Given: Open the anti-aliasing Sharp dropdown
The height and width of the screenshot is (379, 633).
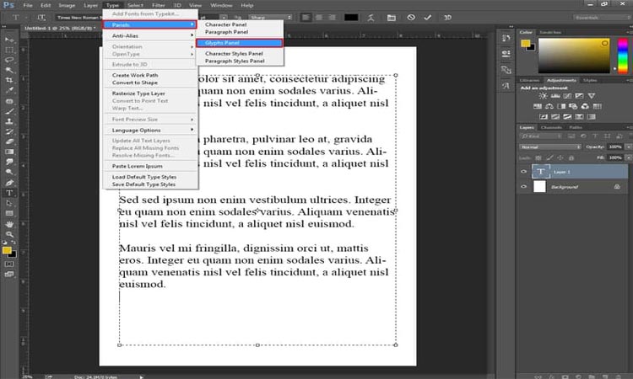Looking at the screenshot, I should 270,18.
